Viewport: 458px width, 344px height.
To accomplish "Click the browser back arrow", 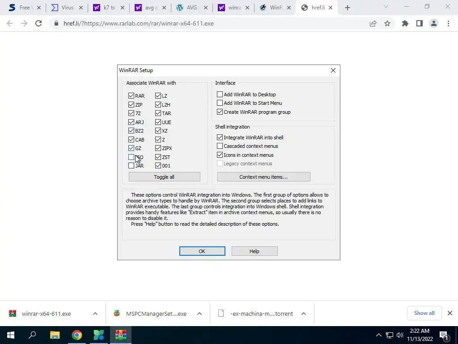I will pyautogui.click(x=10, y=23).
